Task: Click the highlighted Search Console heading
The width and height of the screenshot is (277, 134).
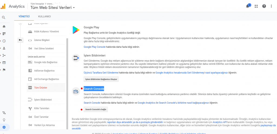Action: coord(94,89)
